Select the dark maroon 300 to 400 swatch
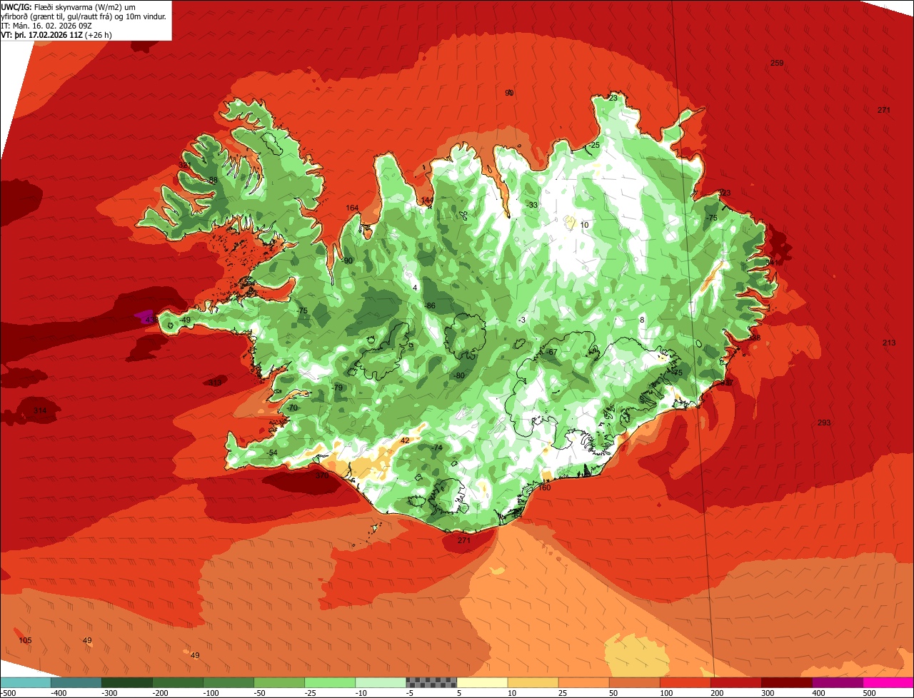Image resolution: width=914 pixels, height=698 pixels. (786, 682)
